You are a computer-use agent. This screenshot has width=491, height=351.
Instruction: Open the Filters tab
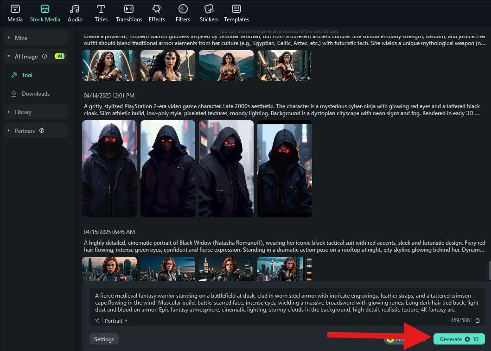183,13
